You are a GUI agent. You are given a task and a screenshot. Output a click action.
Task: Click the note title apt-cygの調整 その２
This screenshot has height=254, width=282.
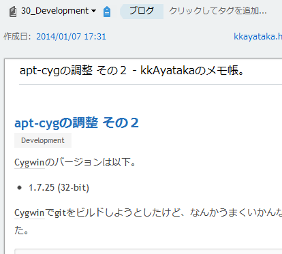click(x=132, y=70)
